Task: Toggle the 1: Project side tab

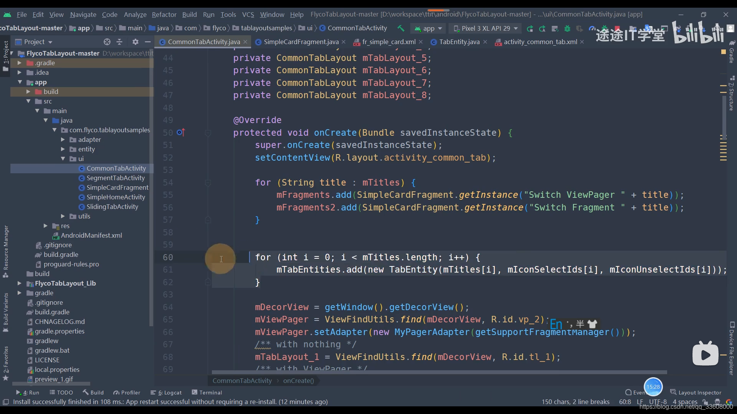Action: pos(5,56)
